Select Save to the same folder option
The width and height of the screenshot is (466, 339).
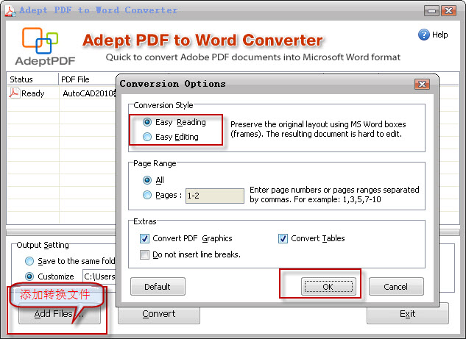click(x=29, y=261)
